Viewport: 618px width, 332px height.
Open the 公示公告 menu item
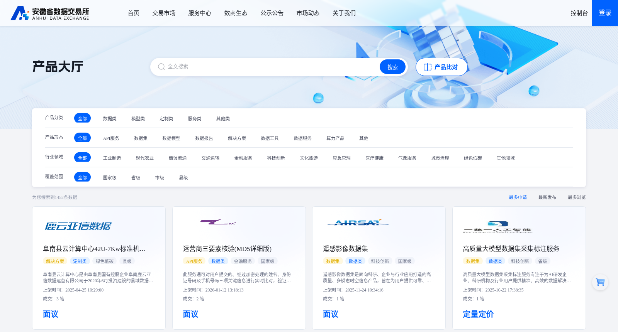point(272,13)
